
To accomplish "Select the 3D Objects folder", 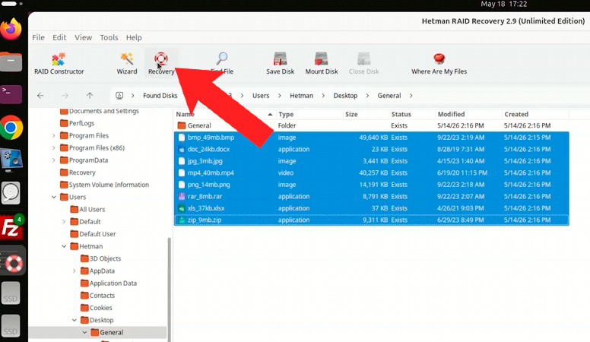I will point(100,258).
